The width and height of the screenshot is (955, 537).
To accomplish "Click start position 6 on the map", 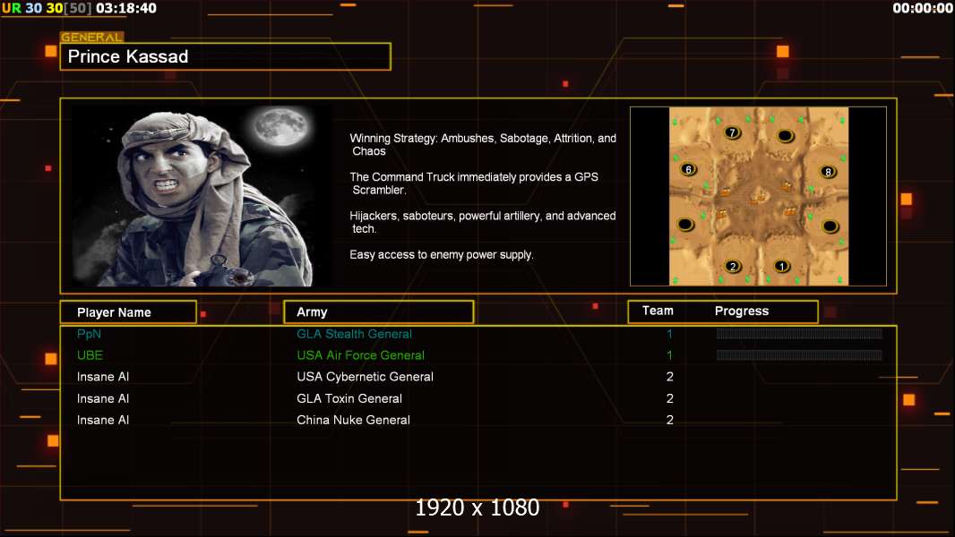I will click(688, 170).
